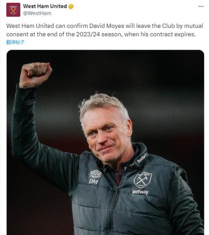209x235 pixels.
Task: Click the betway text on the collar
Action: pos(142,159)
